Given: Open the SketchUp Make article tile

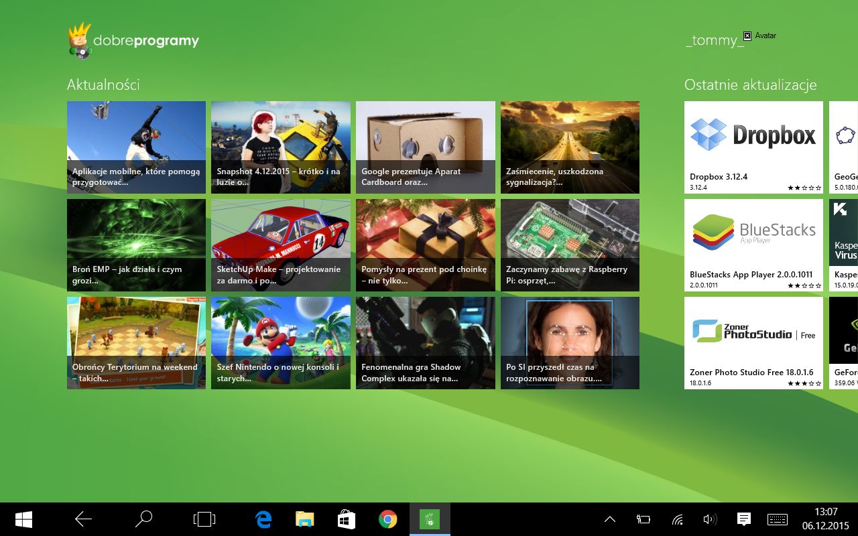Looking at the screenshot, I should coord(281,245).
